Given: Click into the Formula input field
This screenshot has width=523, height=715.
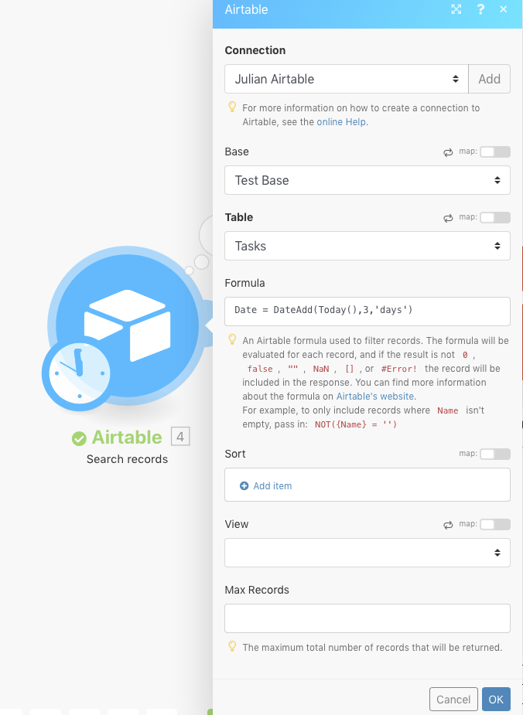Looking at the screenshot, I should point(367,312).
